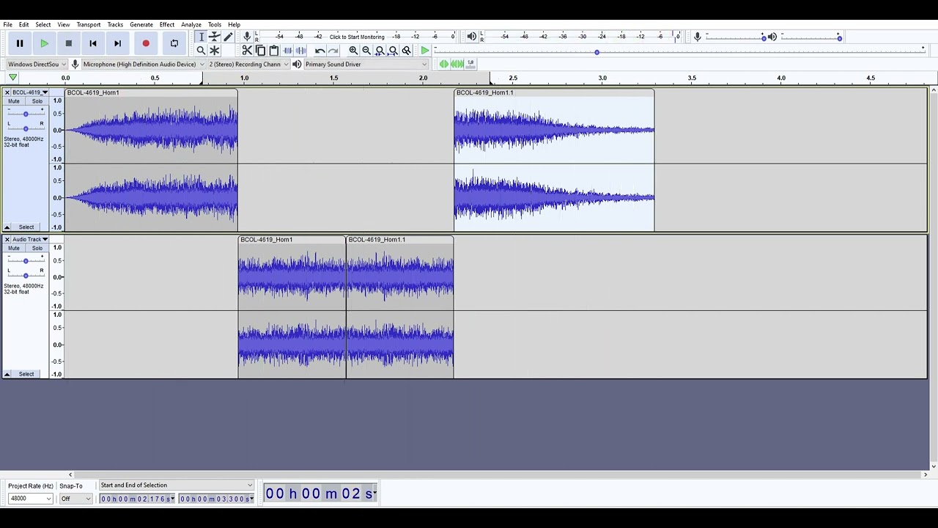This screenshot has height=528, width=938.
Task: Select the Multi-tool asterisk icon
Action: (x=214, y=51)
